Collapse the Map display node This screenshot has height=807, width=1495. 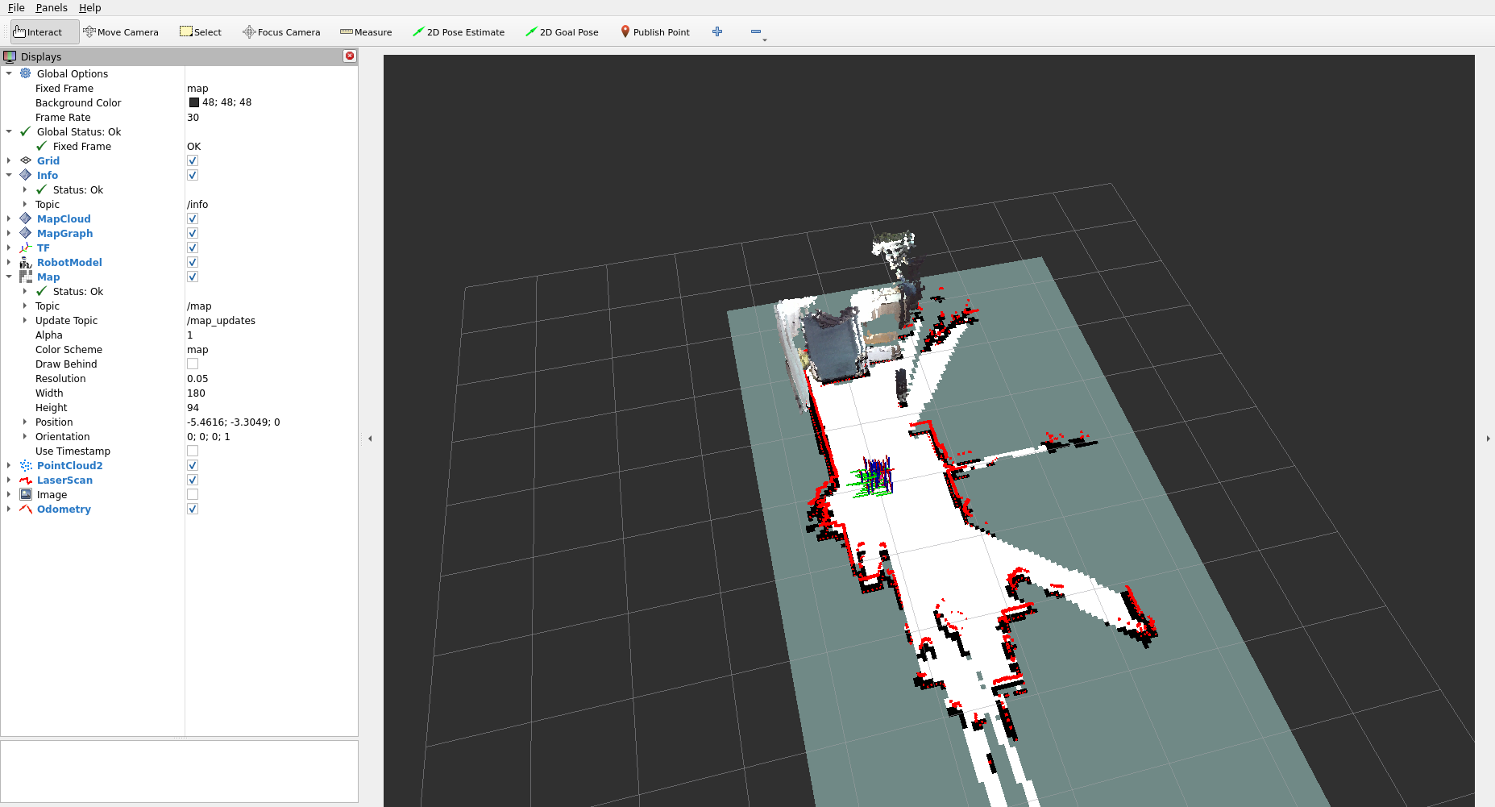pos(9,277)
